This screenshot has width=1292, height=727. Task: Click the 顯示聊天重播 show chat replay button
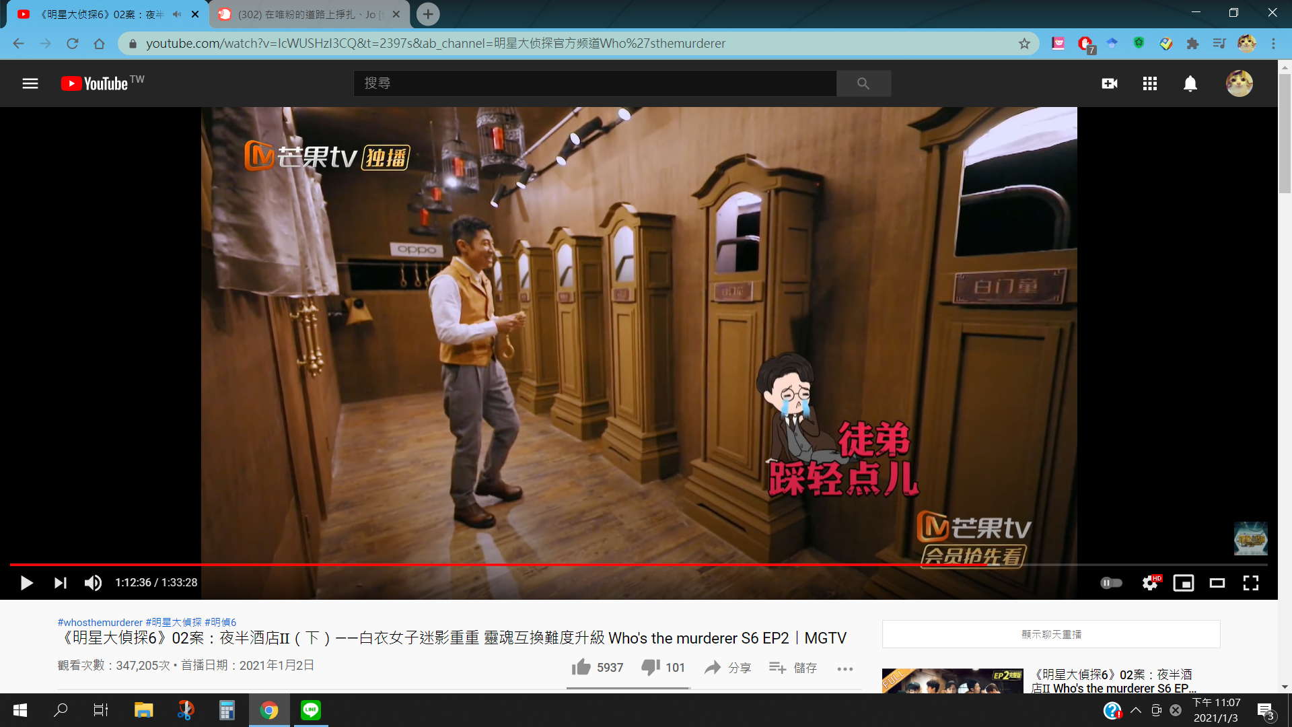point(1051,634)
